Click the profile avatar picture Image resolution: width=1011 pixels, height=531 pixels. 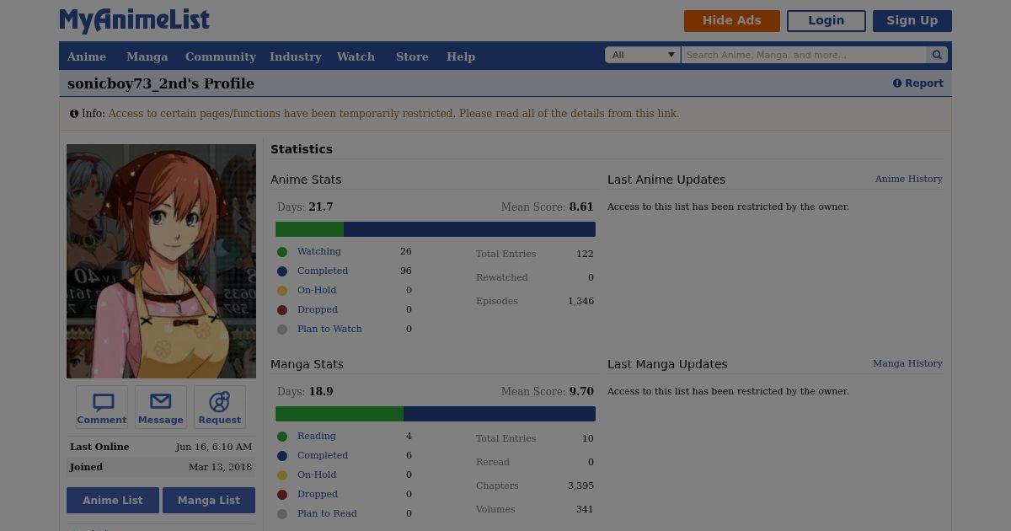[x=161, y=261]
